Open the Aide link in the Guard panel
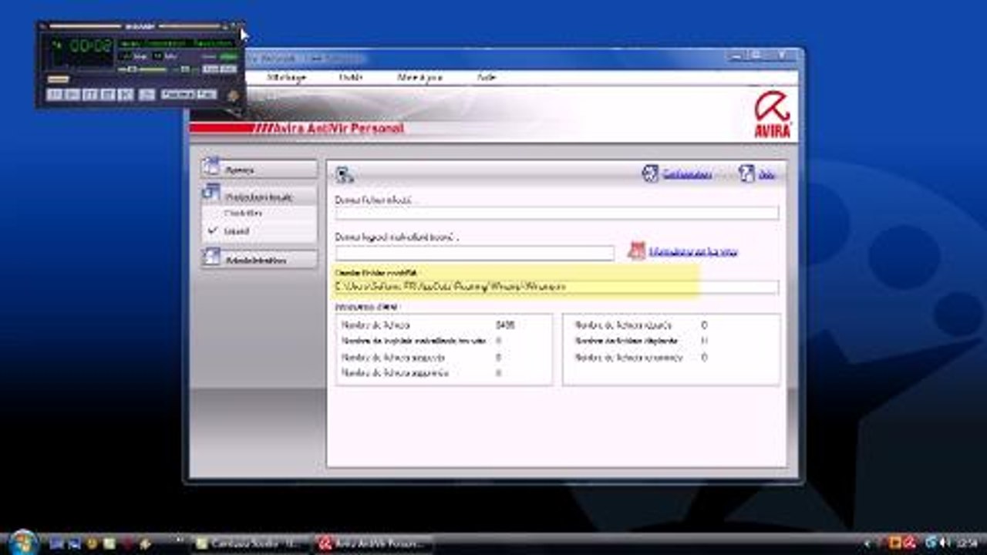987x555 pixels. click(x=766, y=174)
